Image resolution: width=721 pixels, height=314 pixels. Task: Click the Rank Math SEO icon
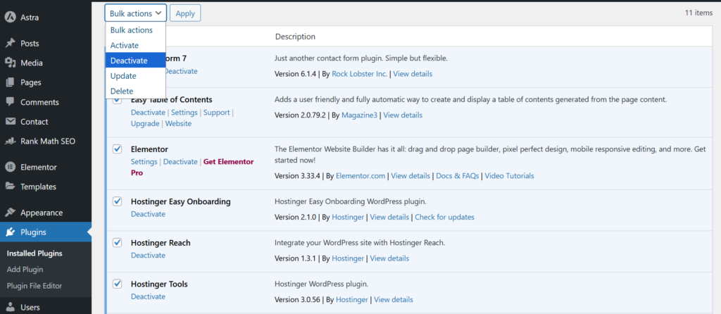pos(11,141)
